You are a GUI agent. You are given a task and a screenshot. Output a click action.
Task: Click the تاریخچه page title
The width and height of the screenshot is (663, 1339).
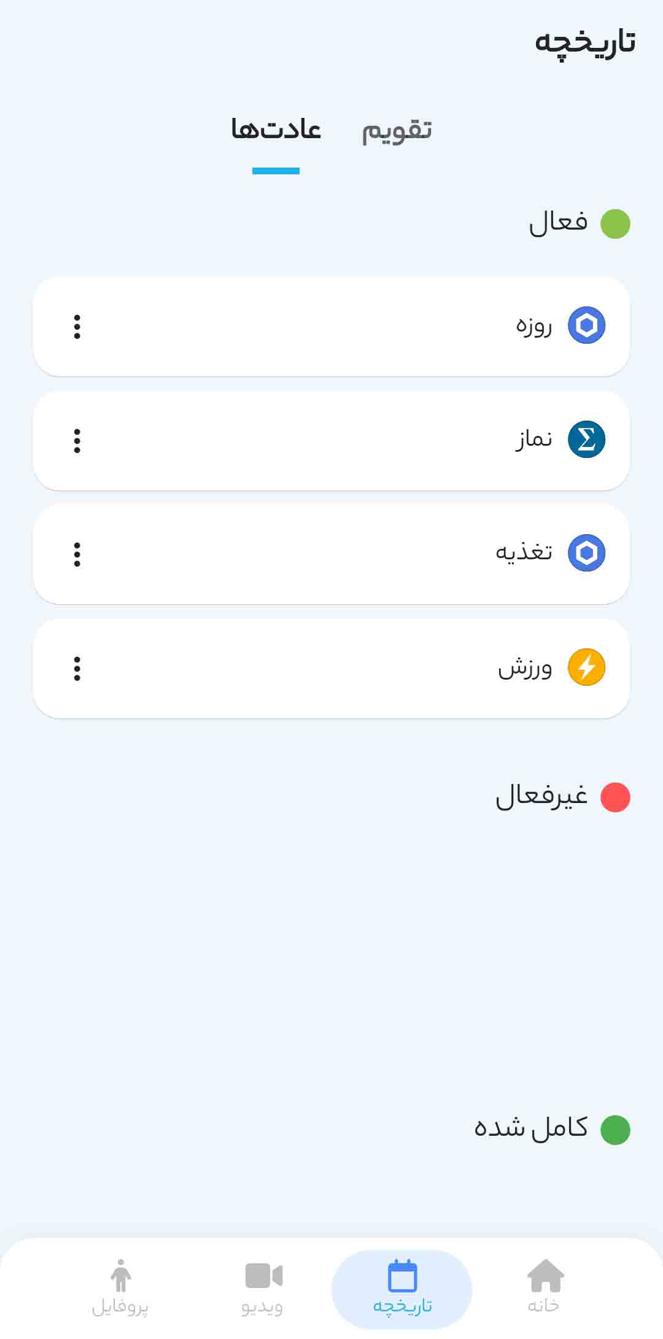(585, 43)
